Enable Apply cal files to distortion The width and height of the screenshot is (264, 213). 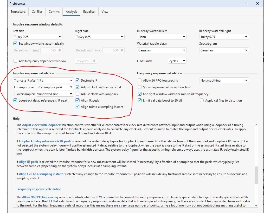[x=202, y=100]
